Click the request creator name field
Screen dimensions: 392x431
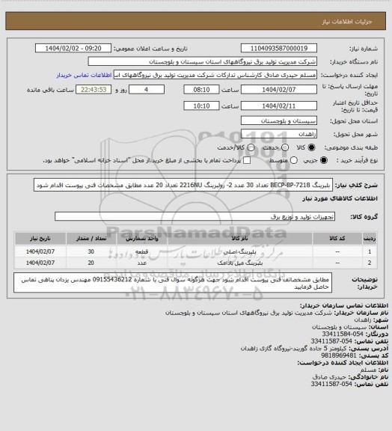(215, 75)
